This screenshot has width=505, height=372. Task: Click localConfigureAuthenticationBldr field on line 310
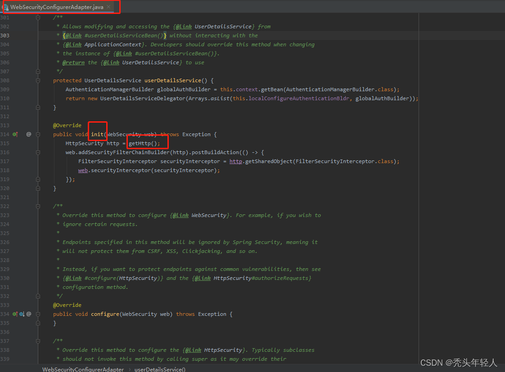point(298,98)
